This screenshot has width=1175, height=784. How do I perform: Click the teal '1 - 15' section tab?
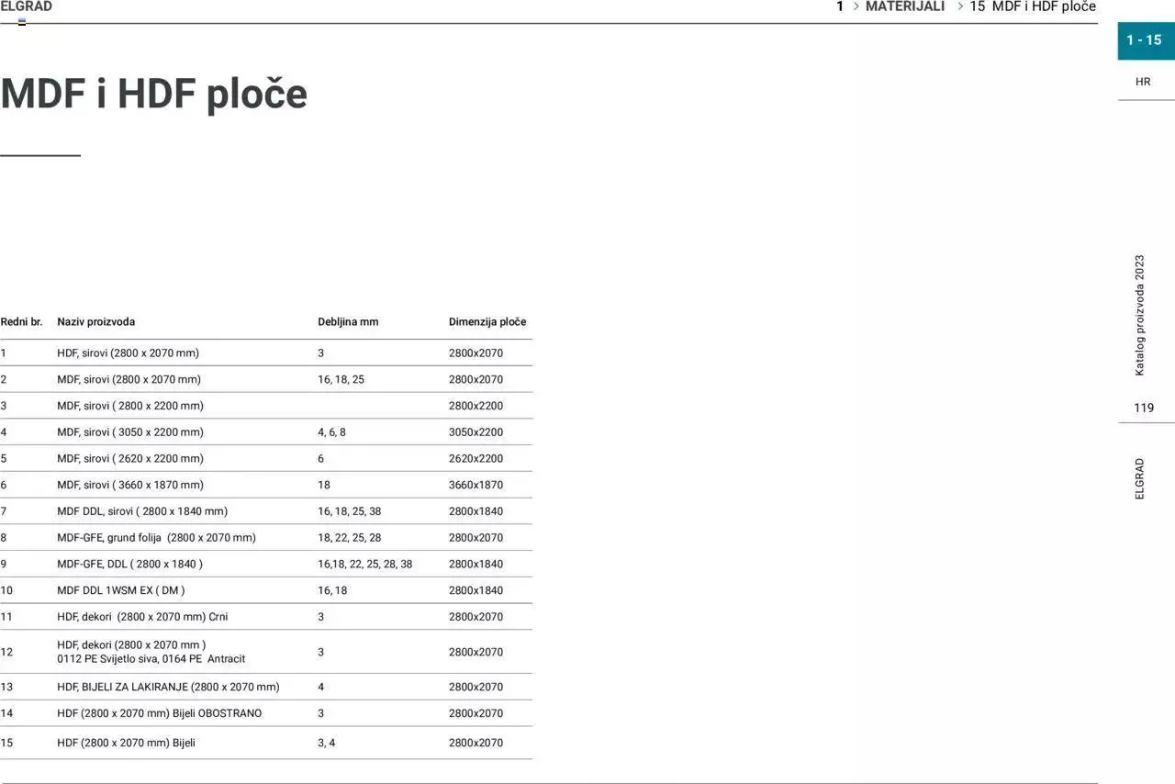coord(1144,40)
